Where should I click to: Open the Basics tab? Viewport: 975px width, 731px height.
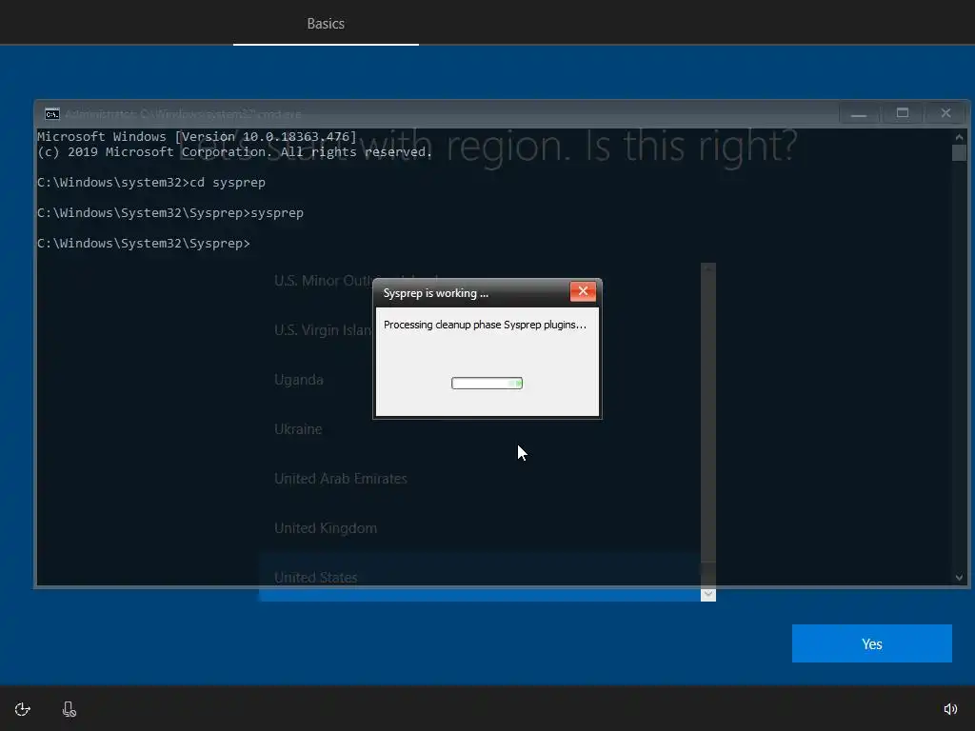pyautogui.click(x=326, y=23)
